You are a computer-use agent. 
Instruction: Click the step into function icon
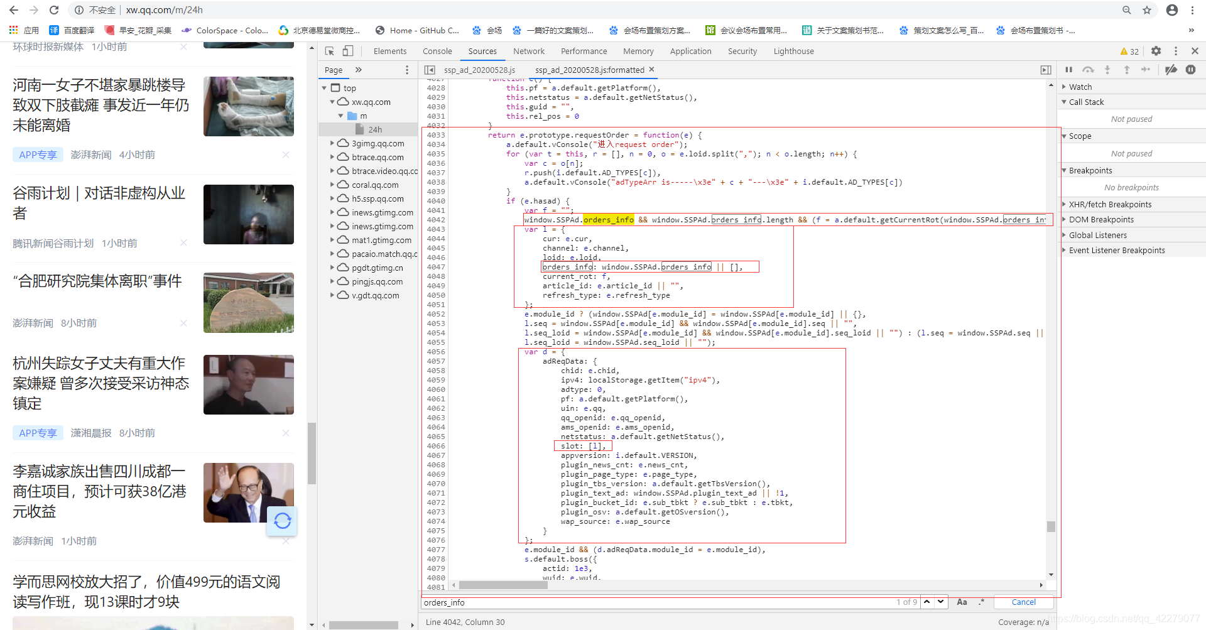pos(1107,70)
